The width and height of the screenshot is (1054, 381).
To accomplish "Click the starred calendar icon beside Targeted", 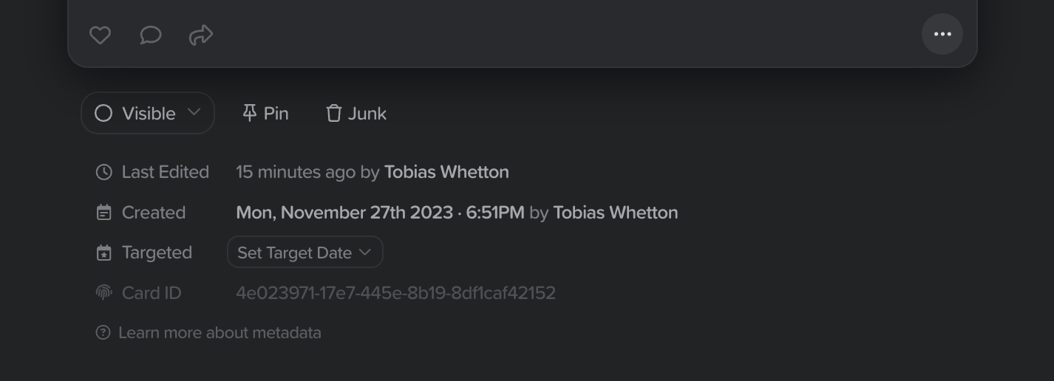I will 104,253.
